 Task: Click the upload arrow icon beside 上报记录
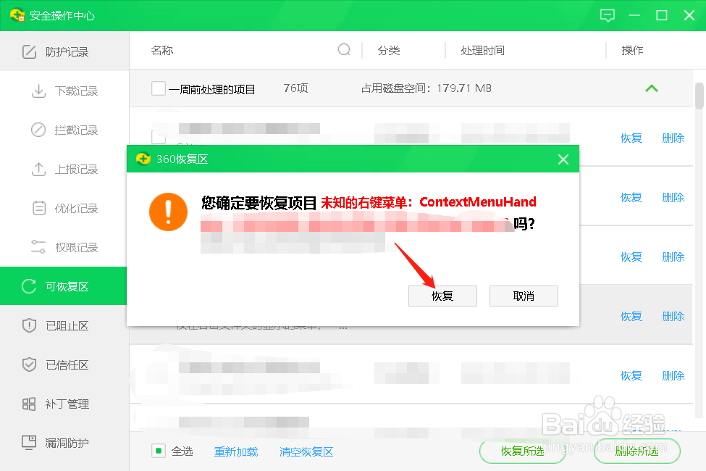point(38,169)
